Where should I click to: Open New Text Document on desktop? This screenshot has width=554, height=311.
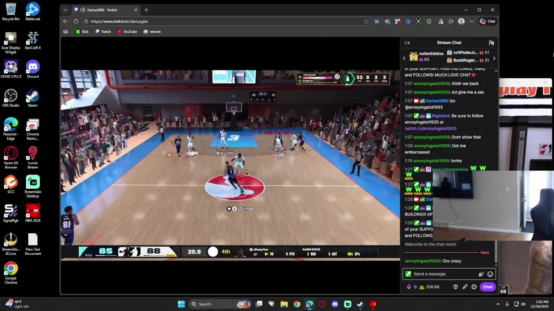(33, 244)
